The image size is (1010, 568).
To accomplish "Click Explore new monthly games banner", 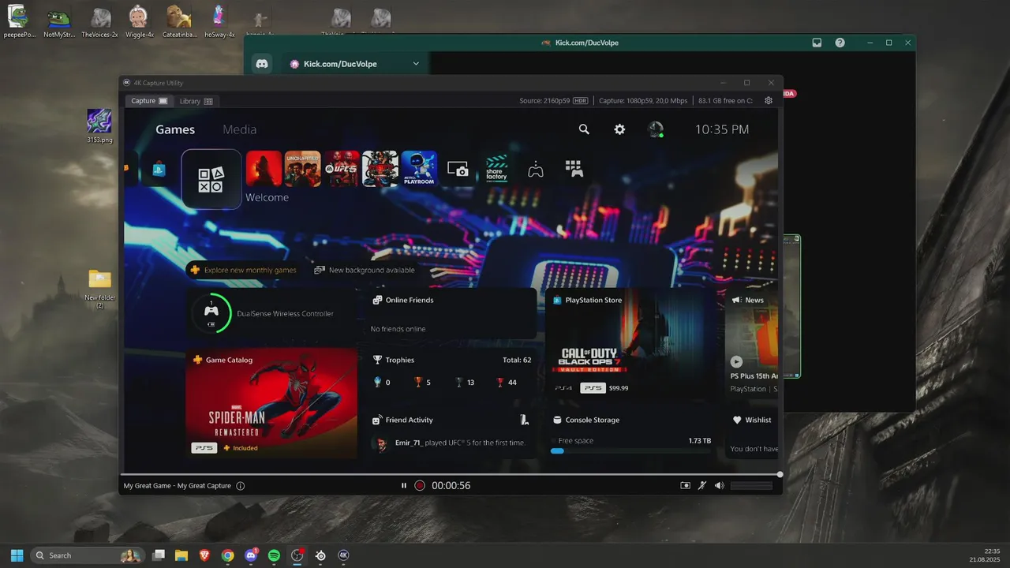I will [x=244, y=270].
